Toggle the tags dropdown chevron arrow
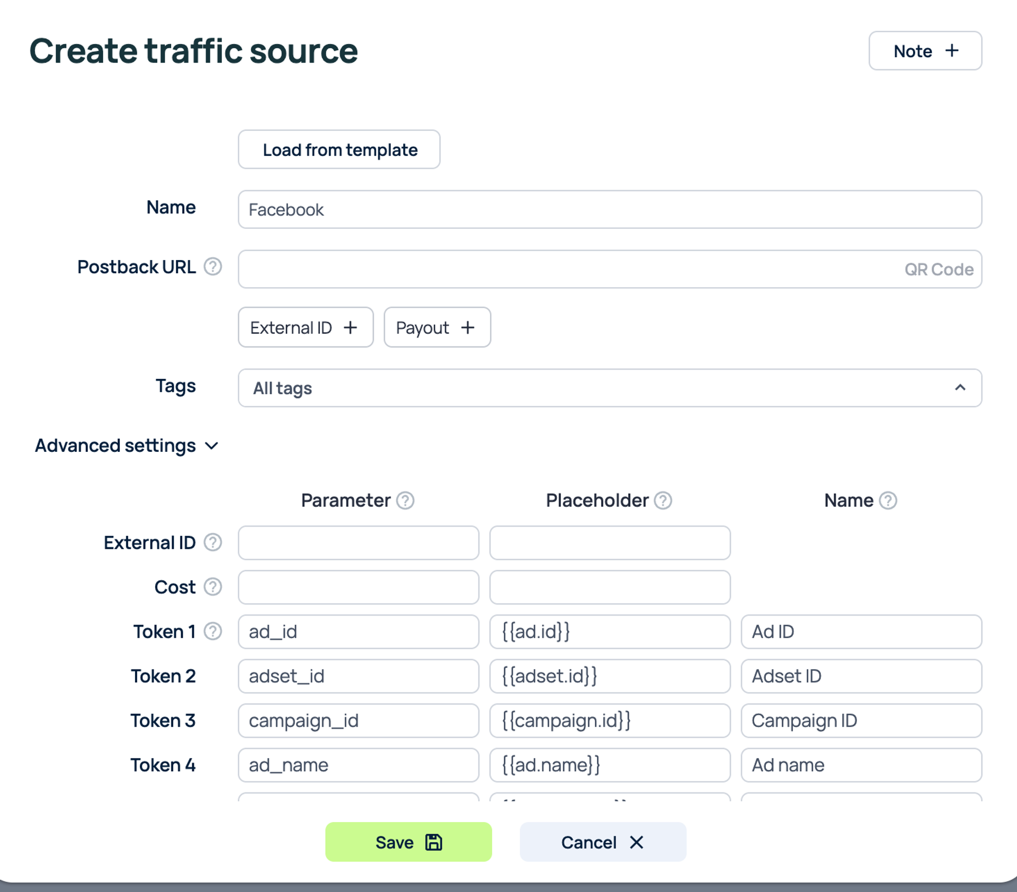Screen dimensions: 1017x892 [960, 388]
